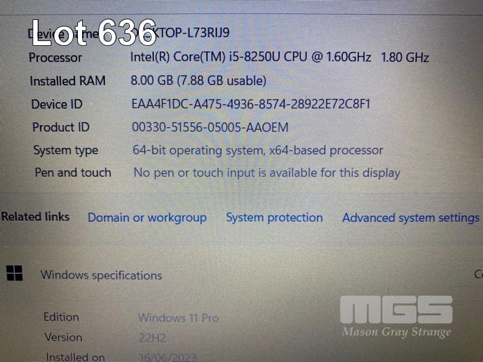483x362 pixels.
Task: Click the Related links label
Action: click(x=36, y=217)
